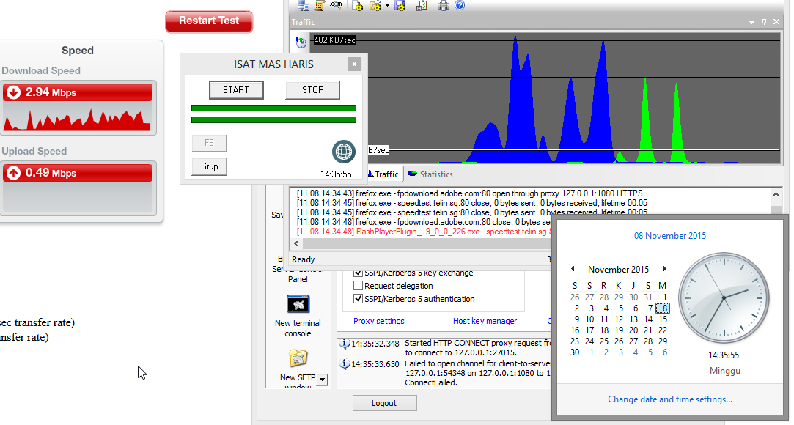Click the FB button

[209, 143]
